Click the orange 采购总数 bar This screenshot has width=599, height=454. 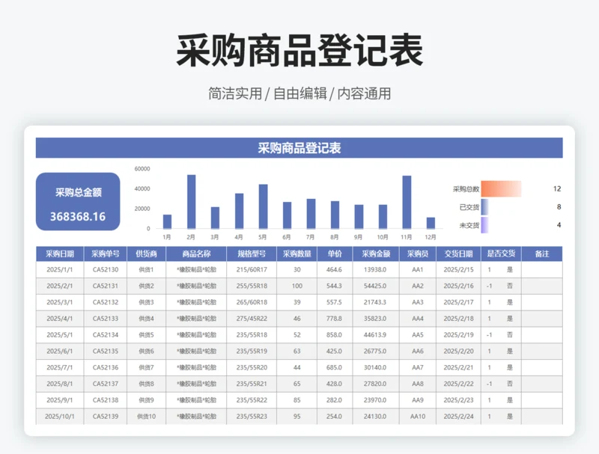click(501, 188)
